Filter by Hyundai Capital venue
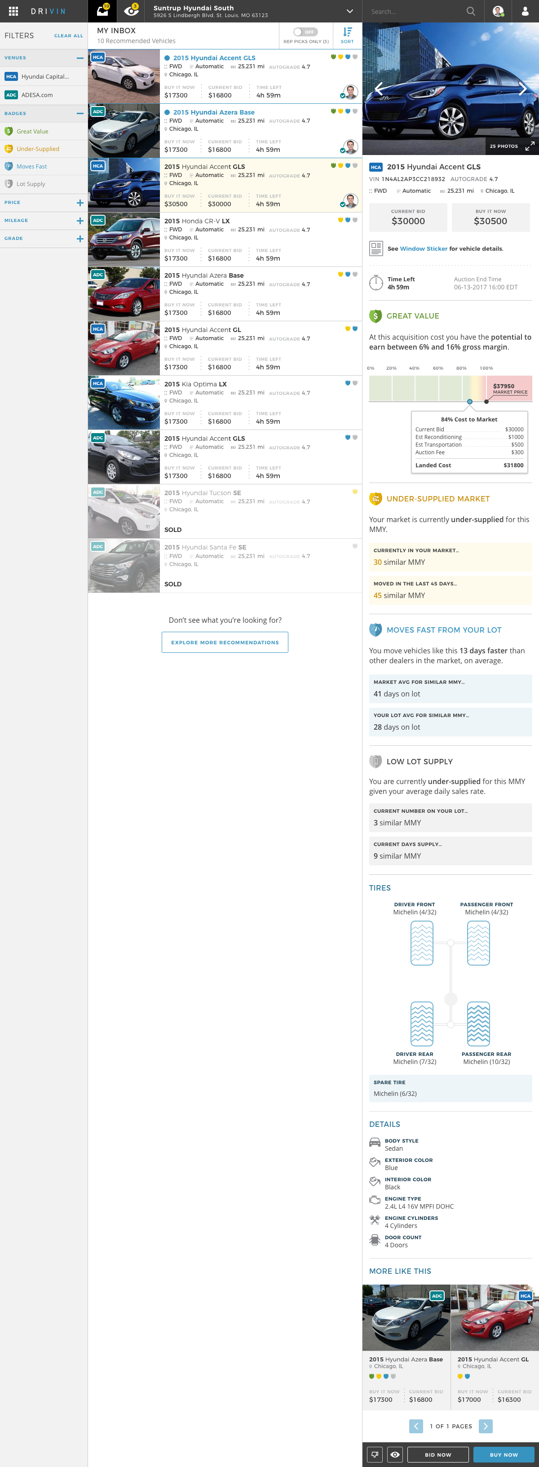Image resolution: width=539 pixels, height=1467 pixels. click(x=44, y=76)
